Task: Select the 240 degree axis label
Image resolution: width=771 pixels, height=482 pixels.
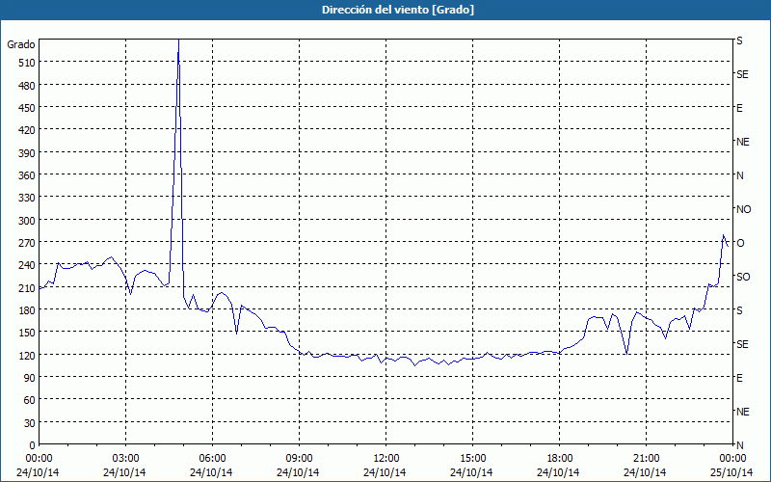Action: (x=28, y=266)
